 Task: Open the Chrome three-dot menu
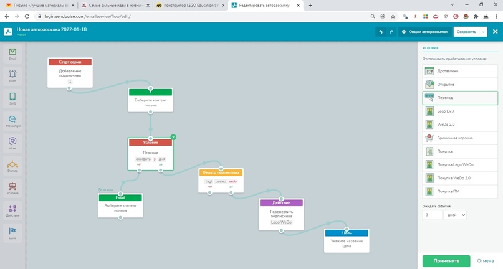pyautogui.click(x=496, y=16)
